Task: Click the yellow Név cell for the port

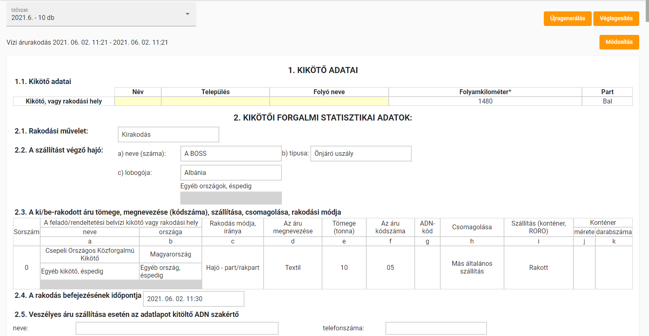Action: [138, 101]
